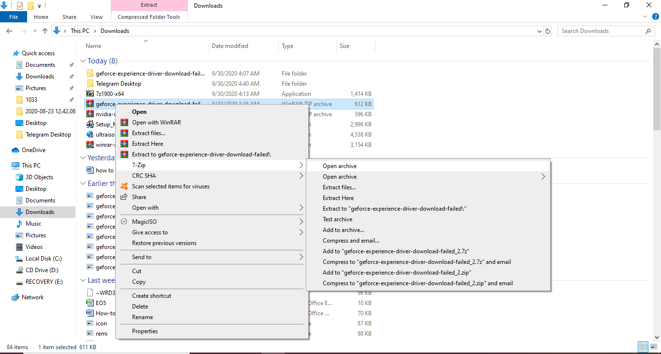Click the Back navigation arrow
The width and height of the screenshot is (661, 354).
pyautogui.click(x=9, y=31)
